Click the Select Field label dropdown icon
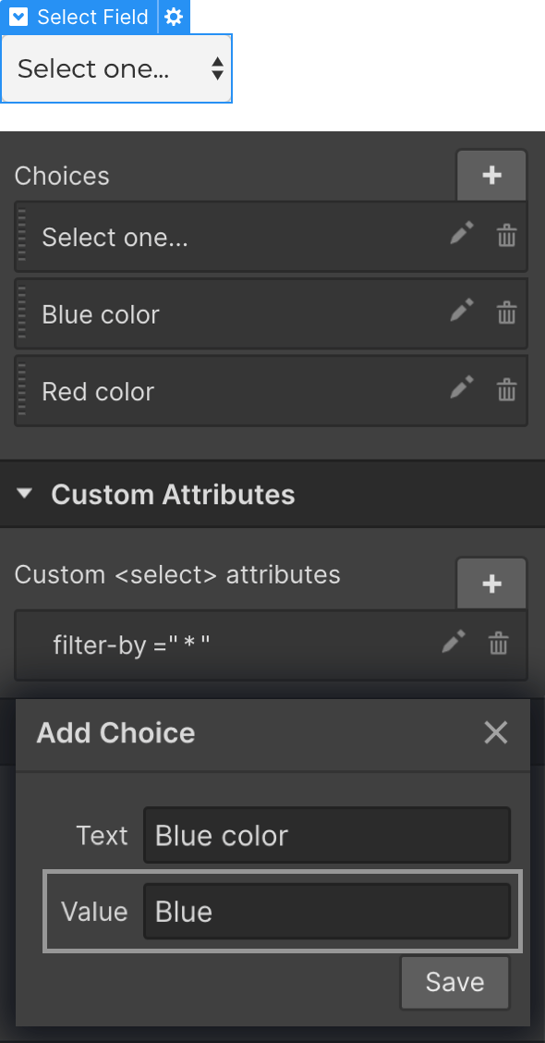 [18, 17]
